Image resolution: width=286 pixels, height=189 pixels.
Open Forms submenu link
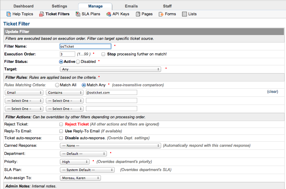tap(170, 14)
